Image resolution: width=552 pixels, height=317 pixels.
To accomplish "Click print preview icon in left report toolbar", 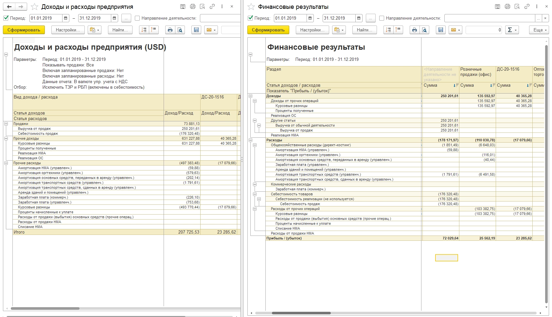I will (x=180, y=30).
